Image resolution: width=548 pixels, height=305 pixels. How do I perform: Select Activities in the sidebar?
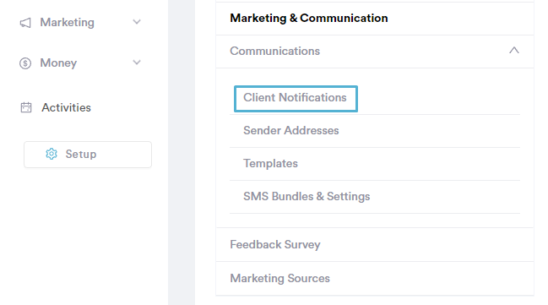point(66,107)
